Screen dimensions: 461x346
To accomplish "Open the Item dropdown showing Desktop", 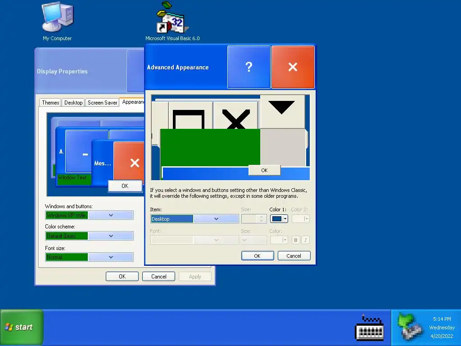I will [194, 219].
